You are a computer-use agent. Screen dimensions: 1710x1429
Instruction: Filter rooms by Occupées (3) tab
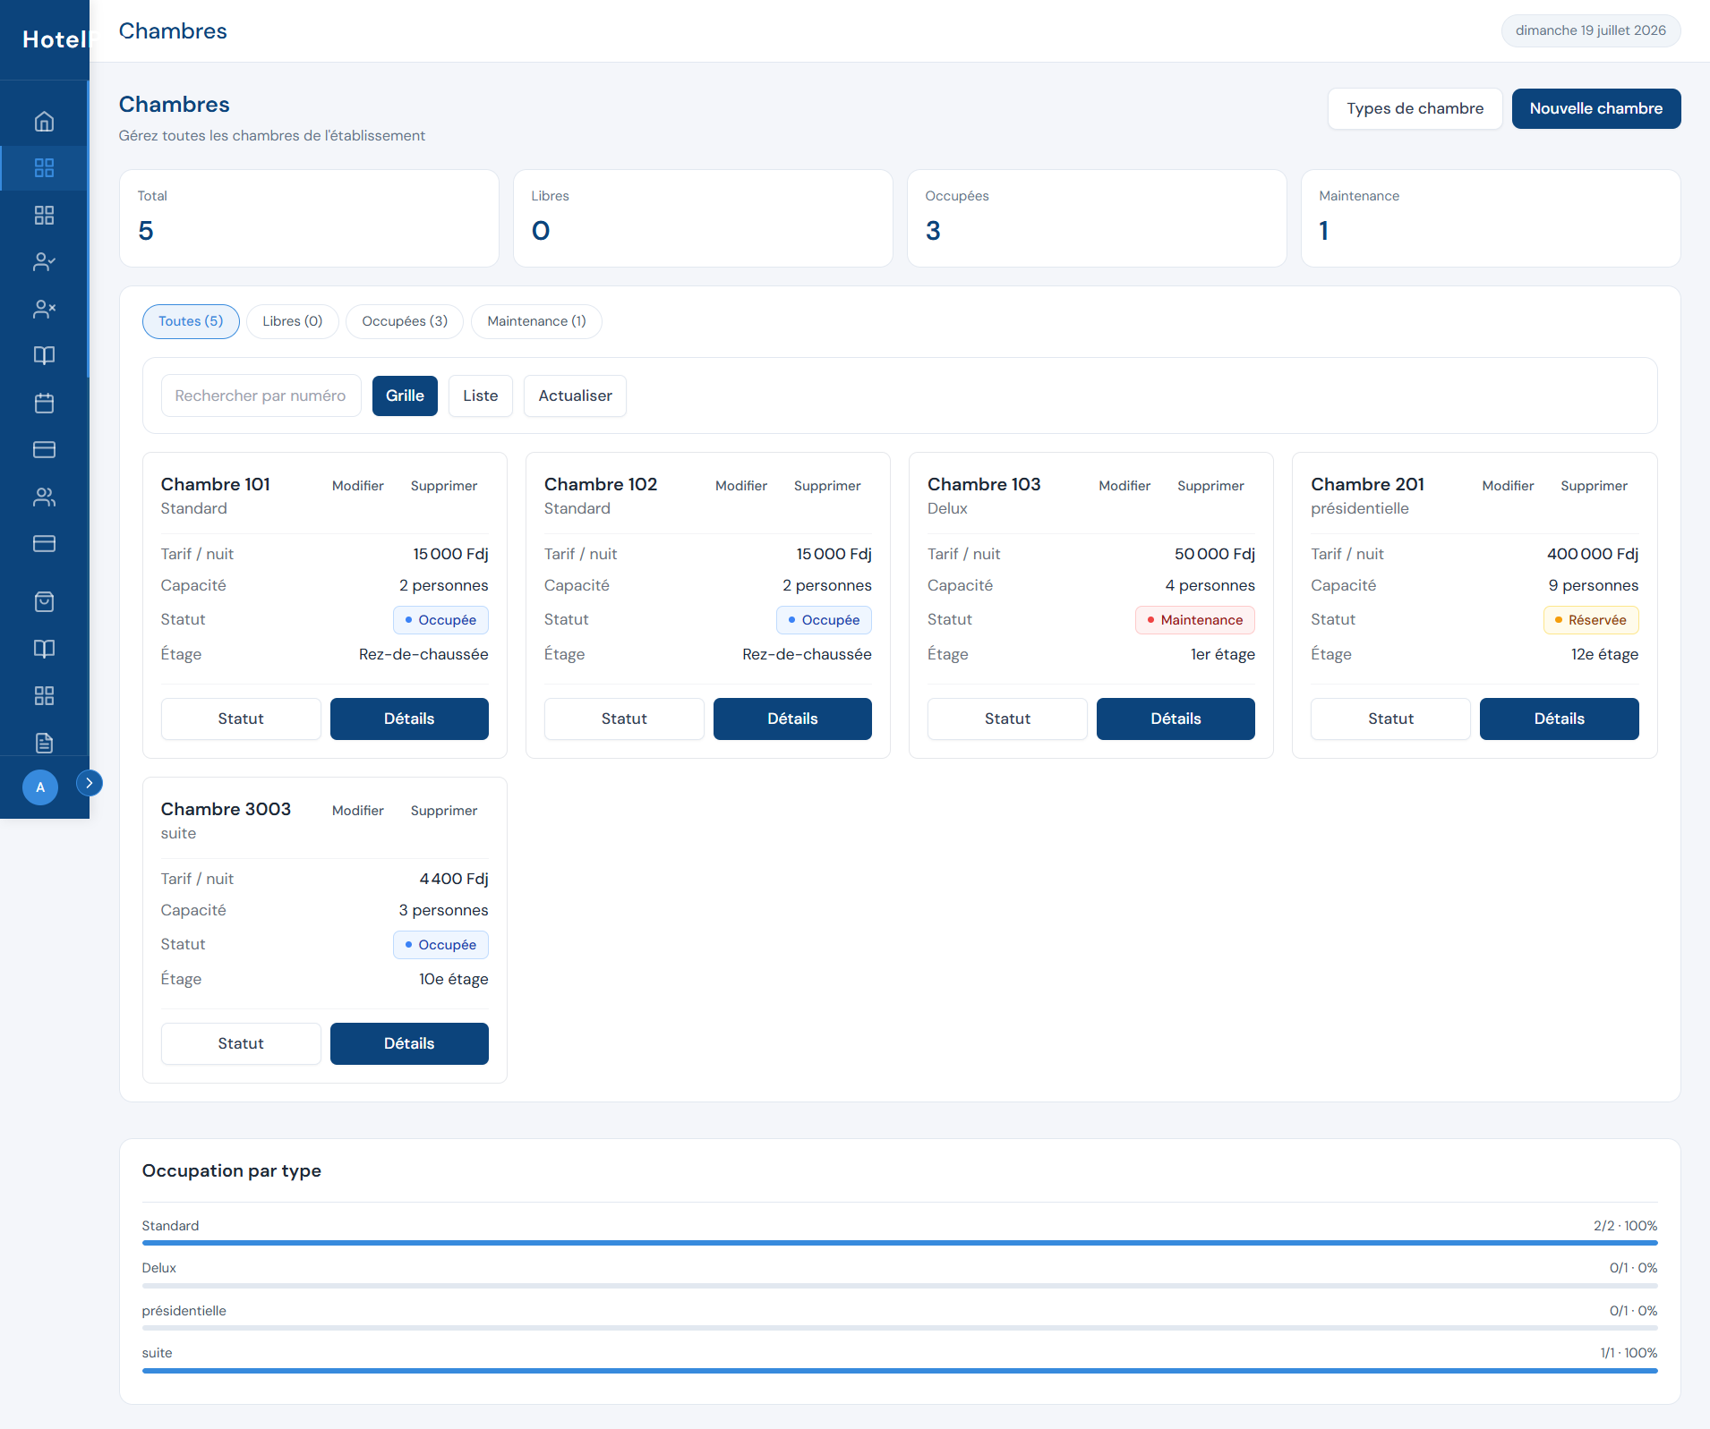405,321
